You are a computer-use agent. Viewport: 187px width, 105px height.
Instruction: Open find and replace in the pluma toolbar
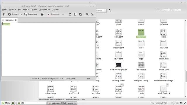pos(93,14)
